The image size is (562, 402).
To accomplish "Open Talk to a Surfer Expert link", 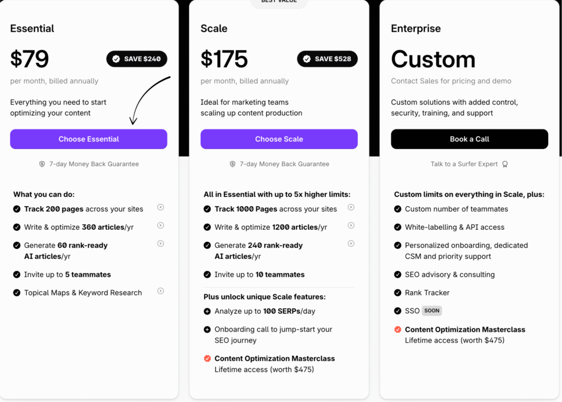I will [x=464, y=164].
